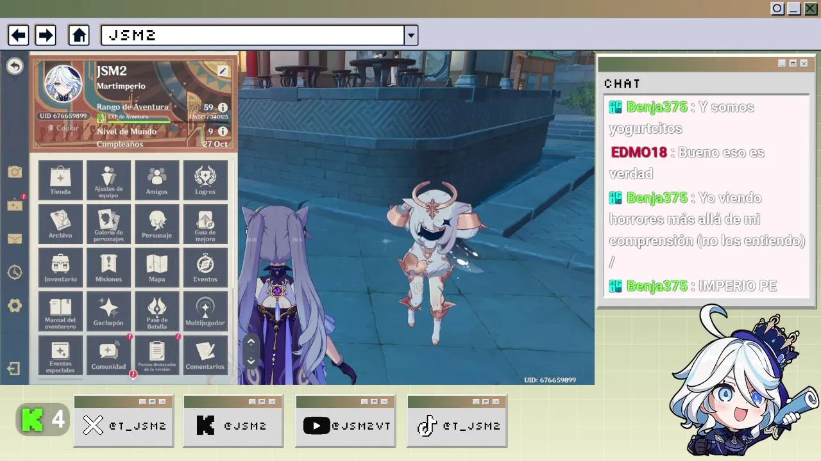Click the TikTok @T_JSM2 social card

pos(457,421)
